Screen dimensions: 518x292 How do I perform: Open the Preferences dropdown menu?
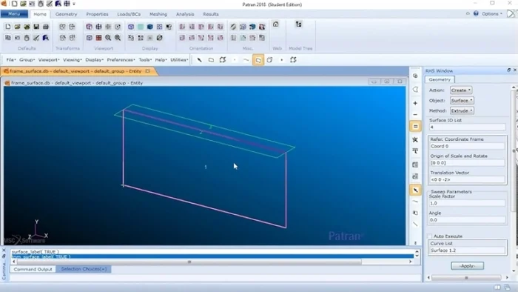pyautogui.click(x=121, y=60)
